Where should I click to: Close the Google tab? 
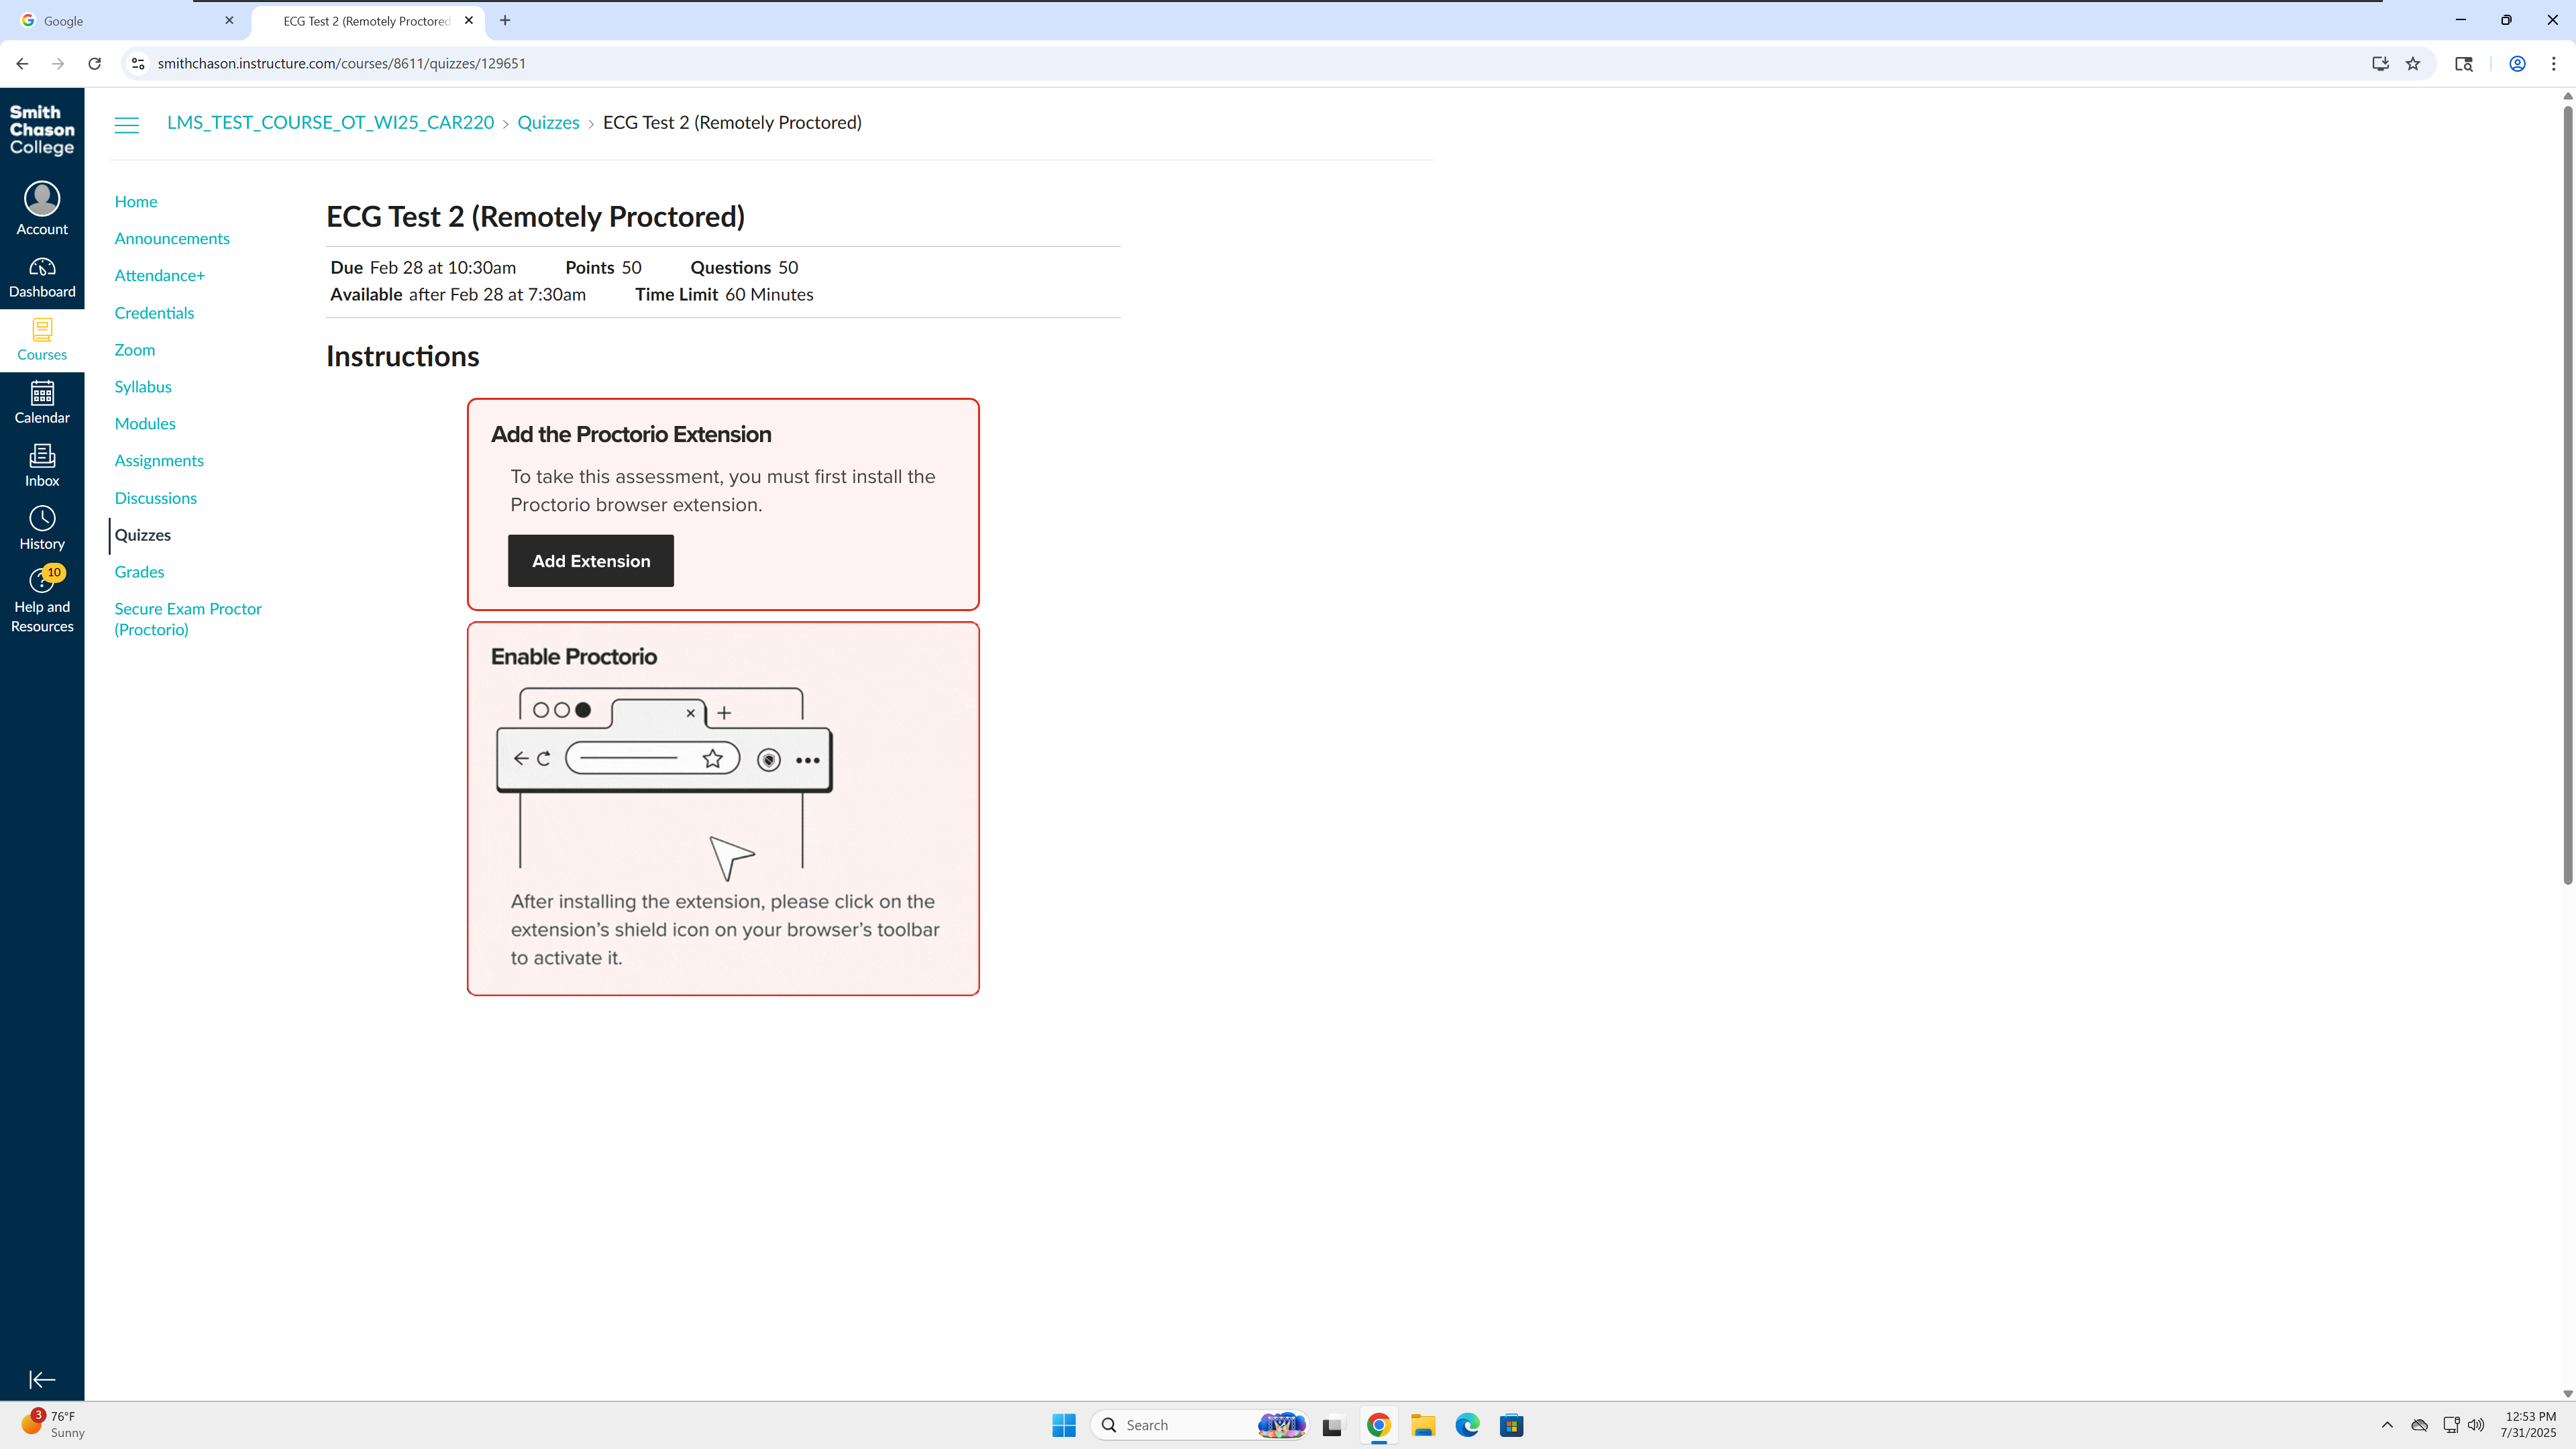pyautogui.click(x=229, y=20)
